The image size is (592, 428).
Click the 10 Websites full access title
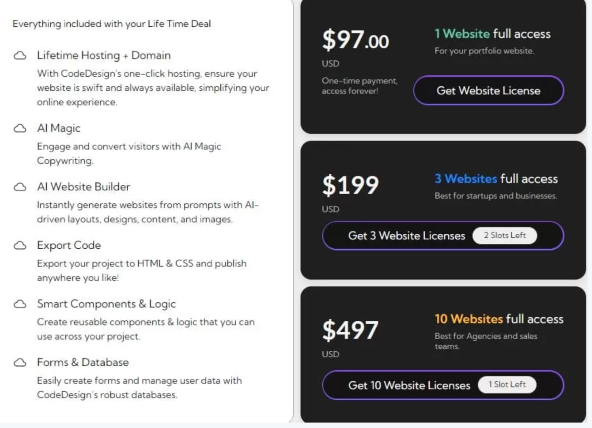[499, 319]
